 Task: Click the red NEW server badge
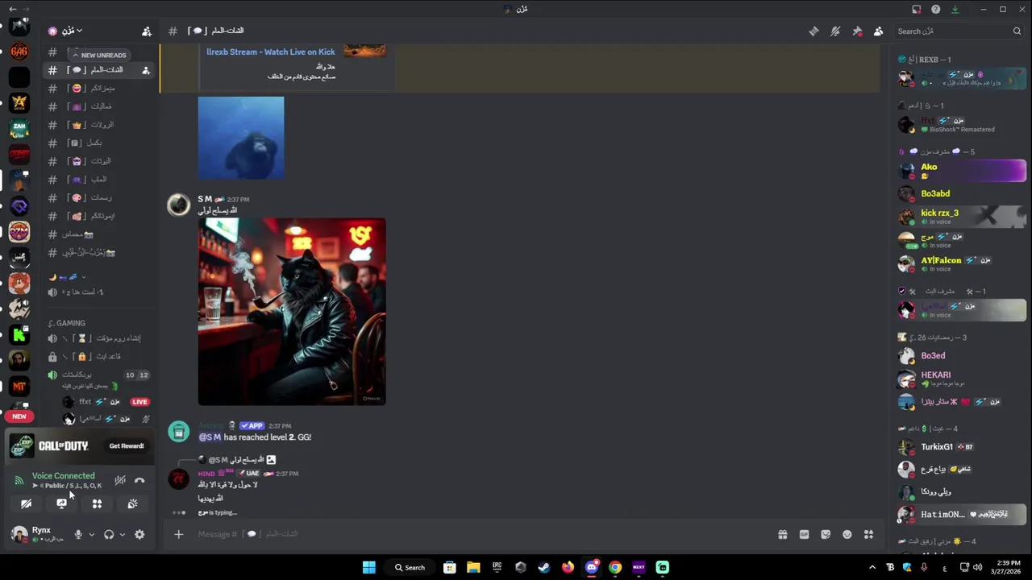coord(19,416)
